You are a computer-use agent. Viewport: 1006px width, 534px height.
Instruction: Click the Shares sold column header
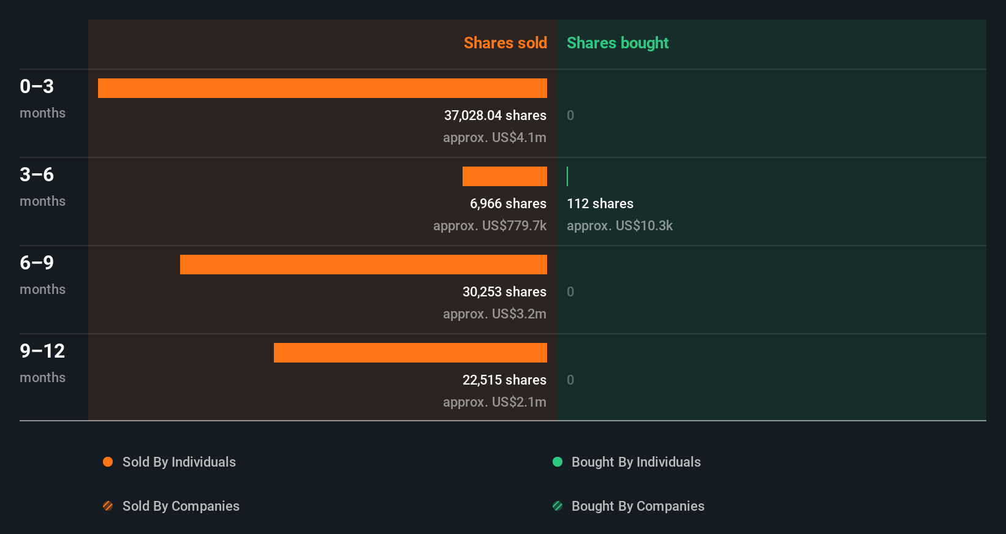click(505, 43)
